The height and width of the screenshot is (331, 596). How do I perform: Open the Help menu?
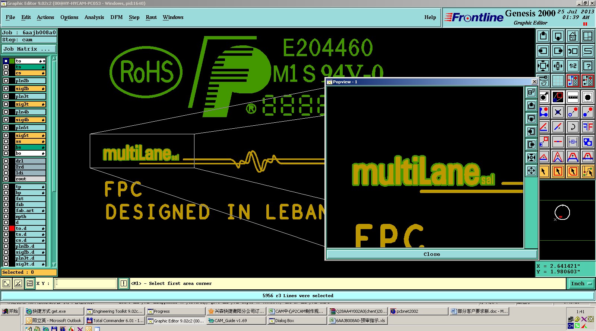pos(430,17)
